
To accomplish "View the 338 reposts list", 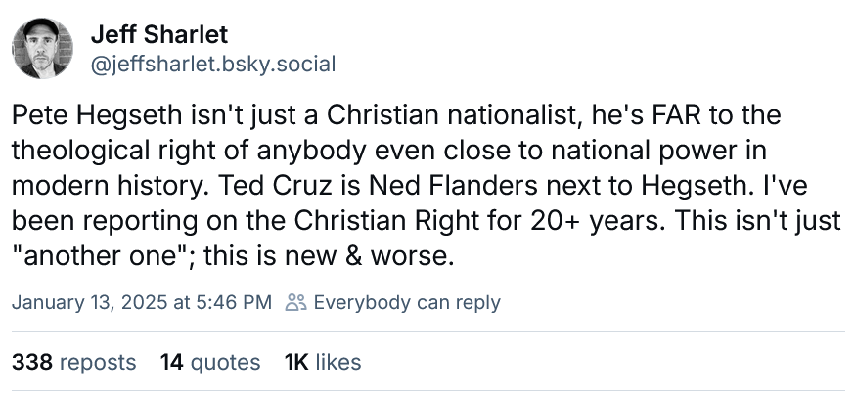I will pos(73,362).
